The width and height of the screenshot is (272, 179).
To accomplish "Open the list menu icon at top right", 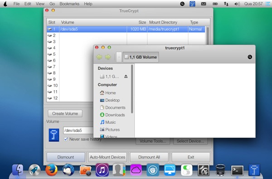I will tap(268, 4).
